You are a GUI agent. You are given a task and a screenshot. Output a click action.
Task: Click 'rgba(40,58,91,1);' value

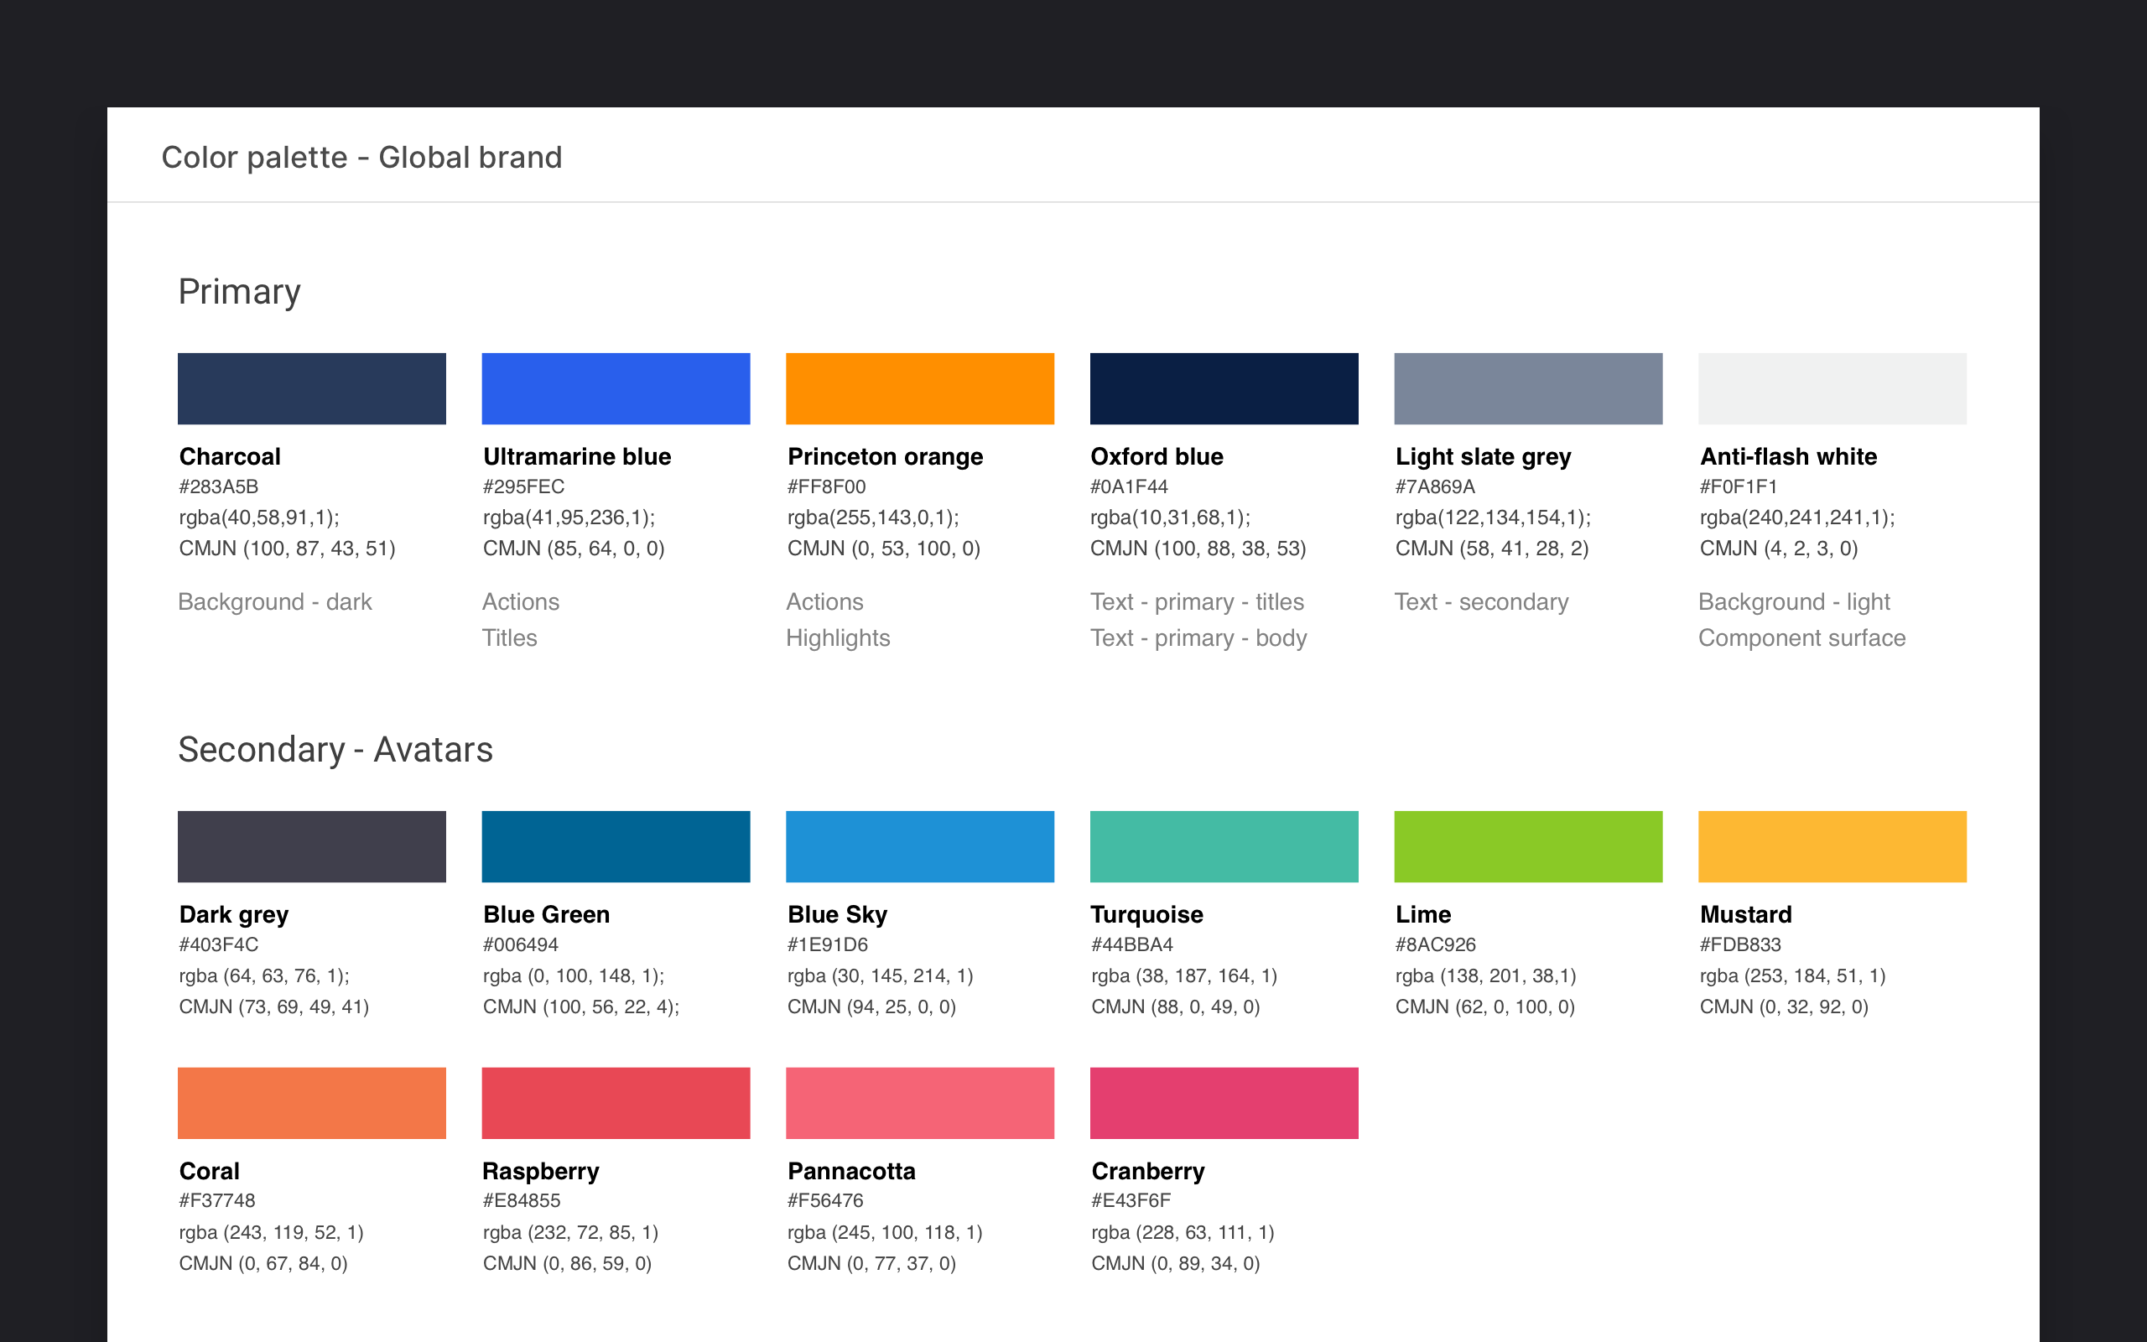tap(259, 518)
